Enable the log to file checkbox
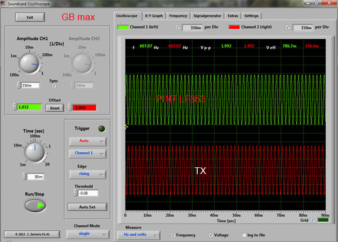 pos(243,234)
